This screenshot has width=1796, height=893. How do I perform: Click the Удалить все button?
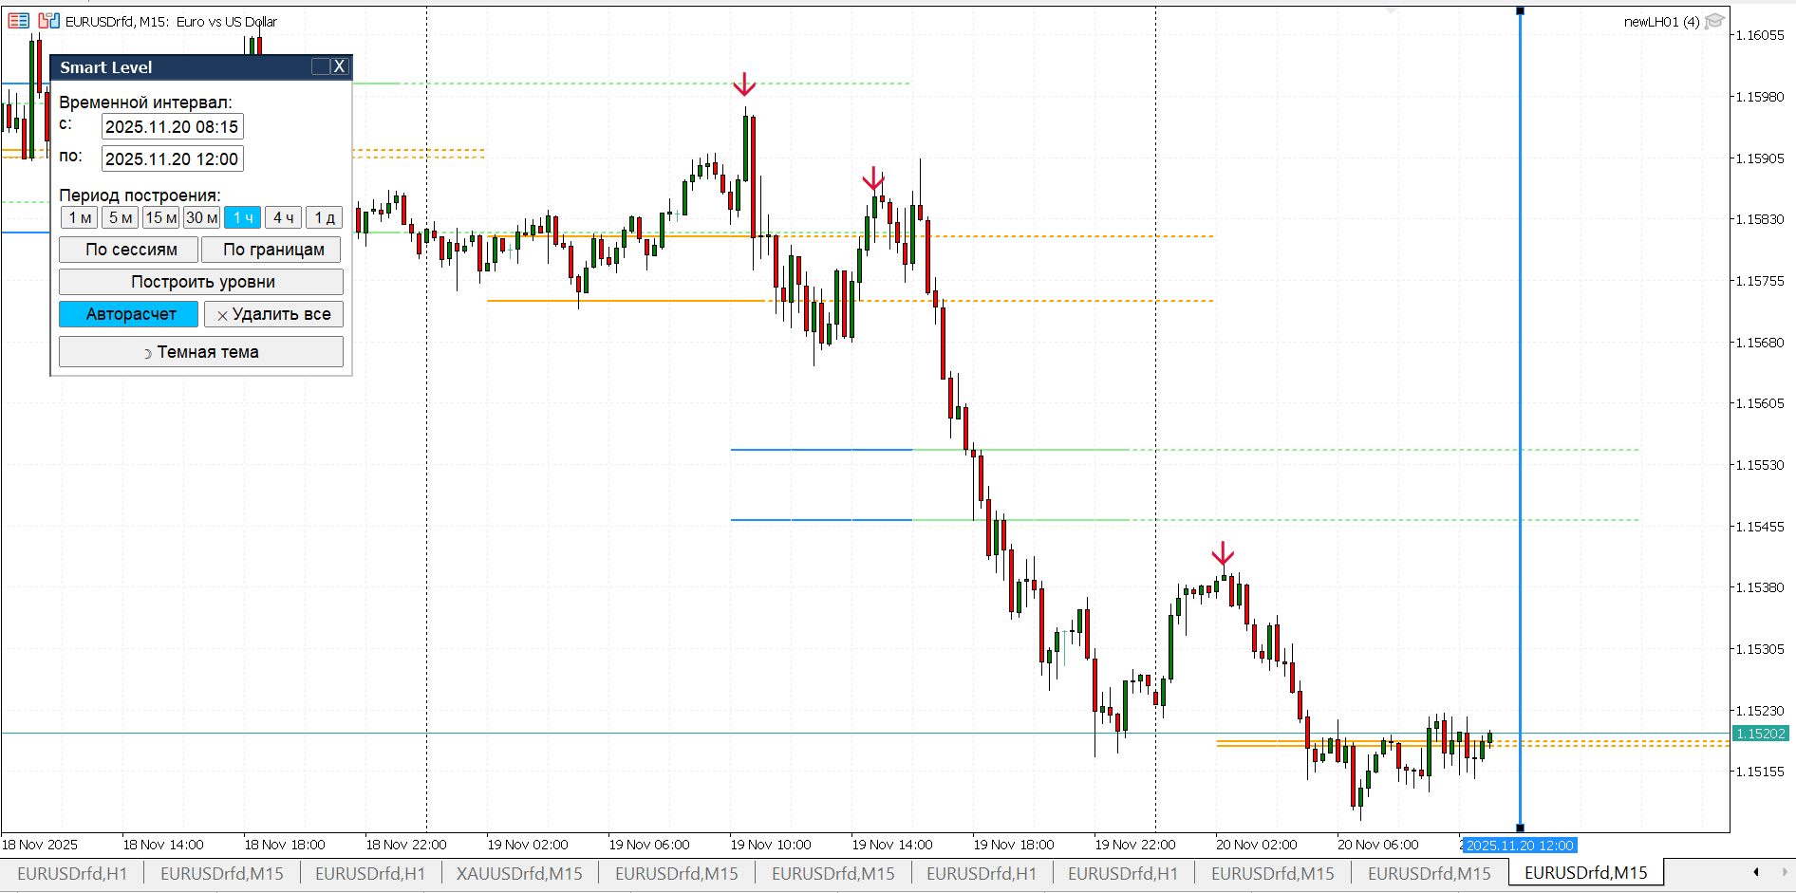[x=273, y=314]
